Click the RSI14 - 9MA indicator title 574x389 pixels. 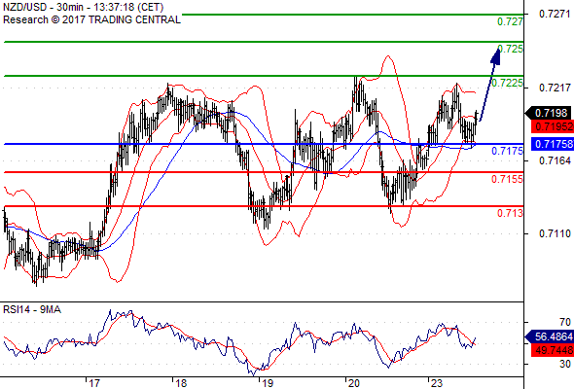tap(32, 309)
